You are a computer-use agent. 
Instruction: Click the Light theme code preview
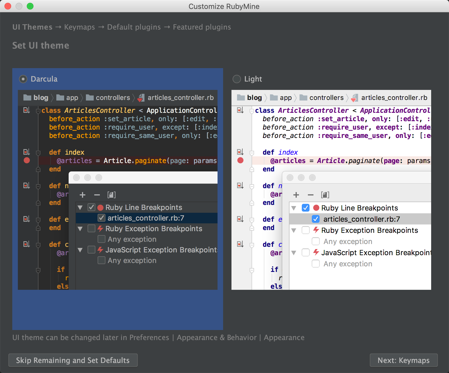point(331,190)
